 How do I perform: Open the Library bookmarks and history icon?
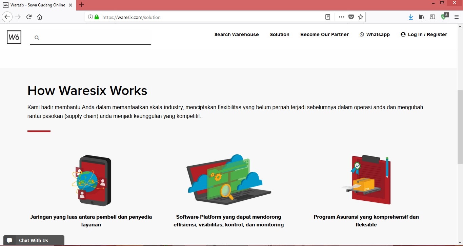click(x=422, y=17)
